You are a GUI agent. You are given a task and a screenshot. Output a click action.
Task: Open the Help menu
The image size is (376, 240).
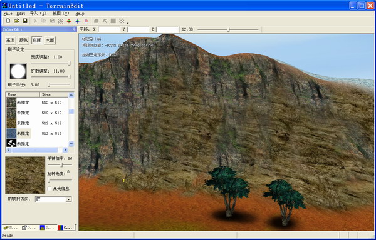pos(80,14)
